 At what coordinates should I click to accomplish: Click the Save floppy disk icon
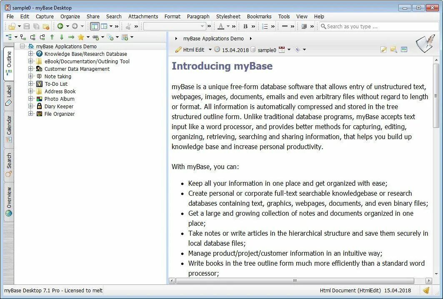pos(27,27)
